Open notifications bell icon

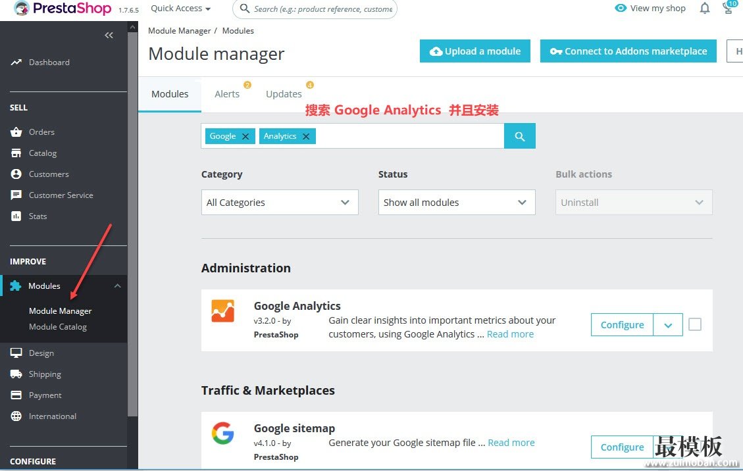tap(705, 8)
